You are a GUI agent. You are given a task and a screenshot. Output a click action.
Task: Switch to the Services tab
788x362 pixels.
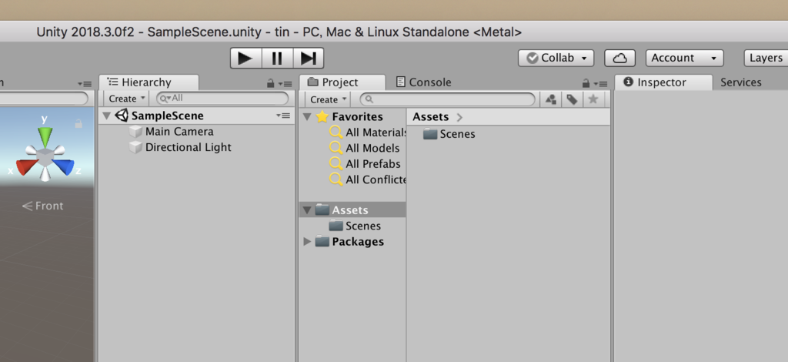(741, 82)
